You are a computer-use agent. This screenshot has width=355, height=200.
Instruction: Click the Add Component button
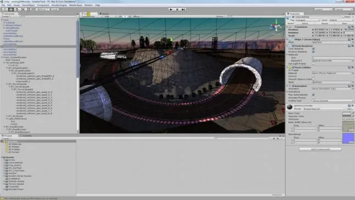320,149
